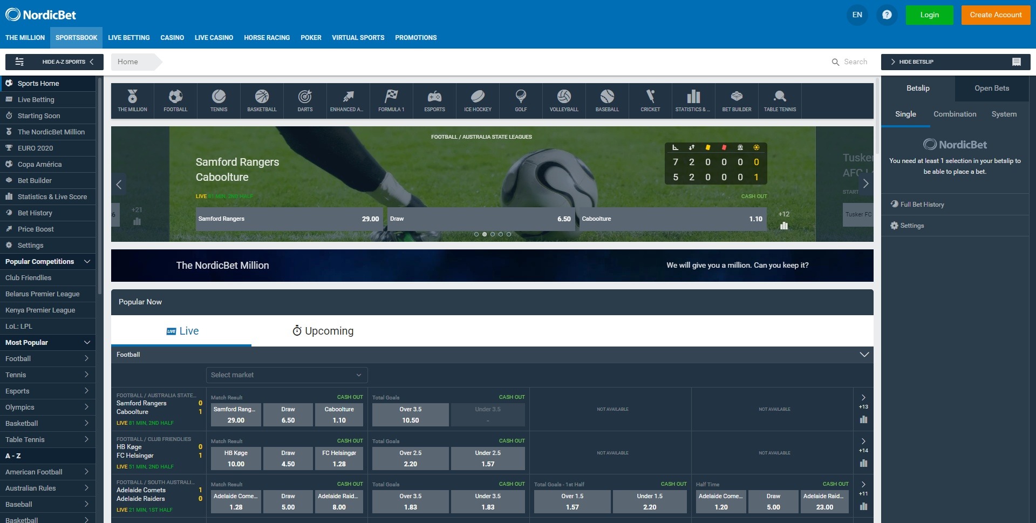Select the Esports controller icon
Image resolution: width=1036 pixels, height=523 pixels.
coord(434,100)
